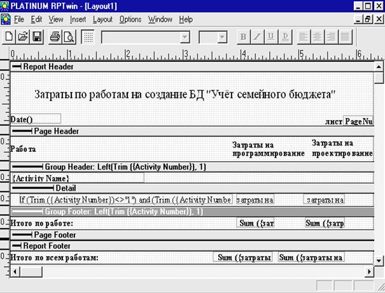385x293 pixels.
Task: Select the Report Footer section bar
Action: [192, 246]
